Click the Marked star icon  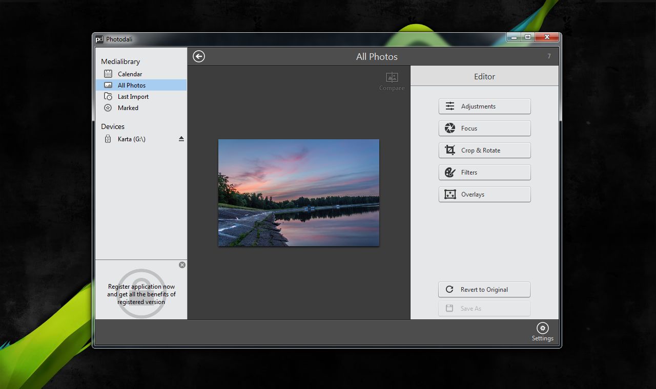pos(108,107)
